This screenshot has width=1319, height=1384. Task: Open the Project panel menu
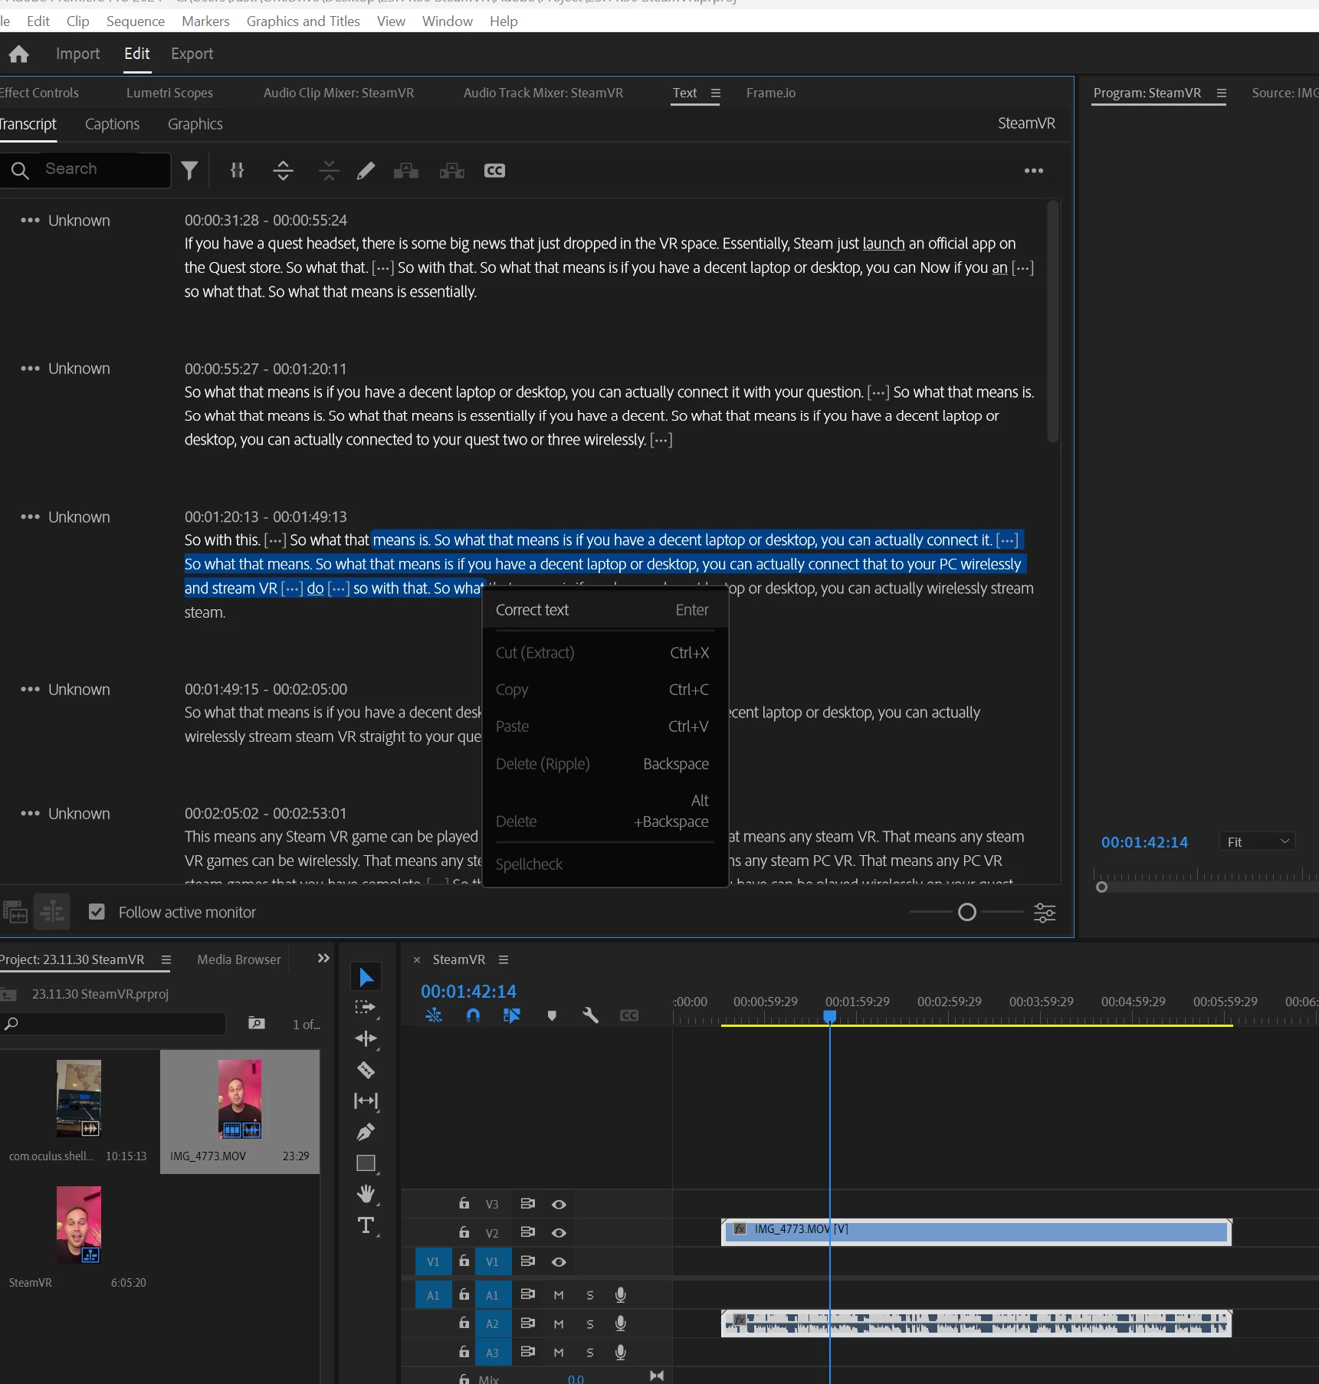pyautogui.click(x=166, y=959)
